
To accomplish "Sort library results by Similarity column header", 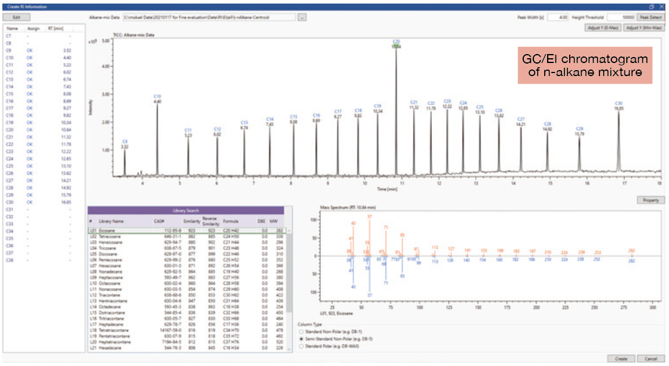I will [191, 221].
